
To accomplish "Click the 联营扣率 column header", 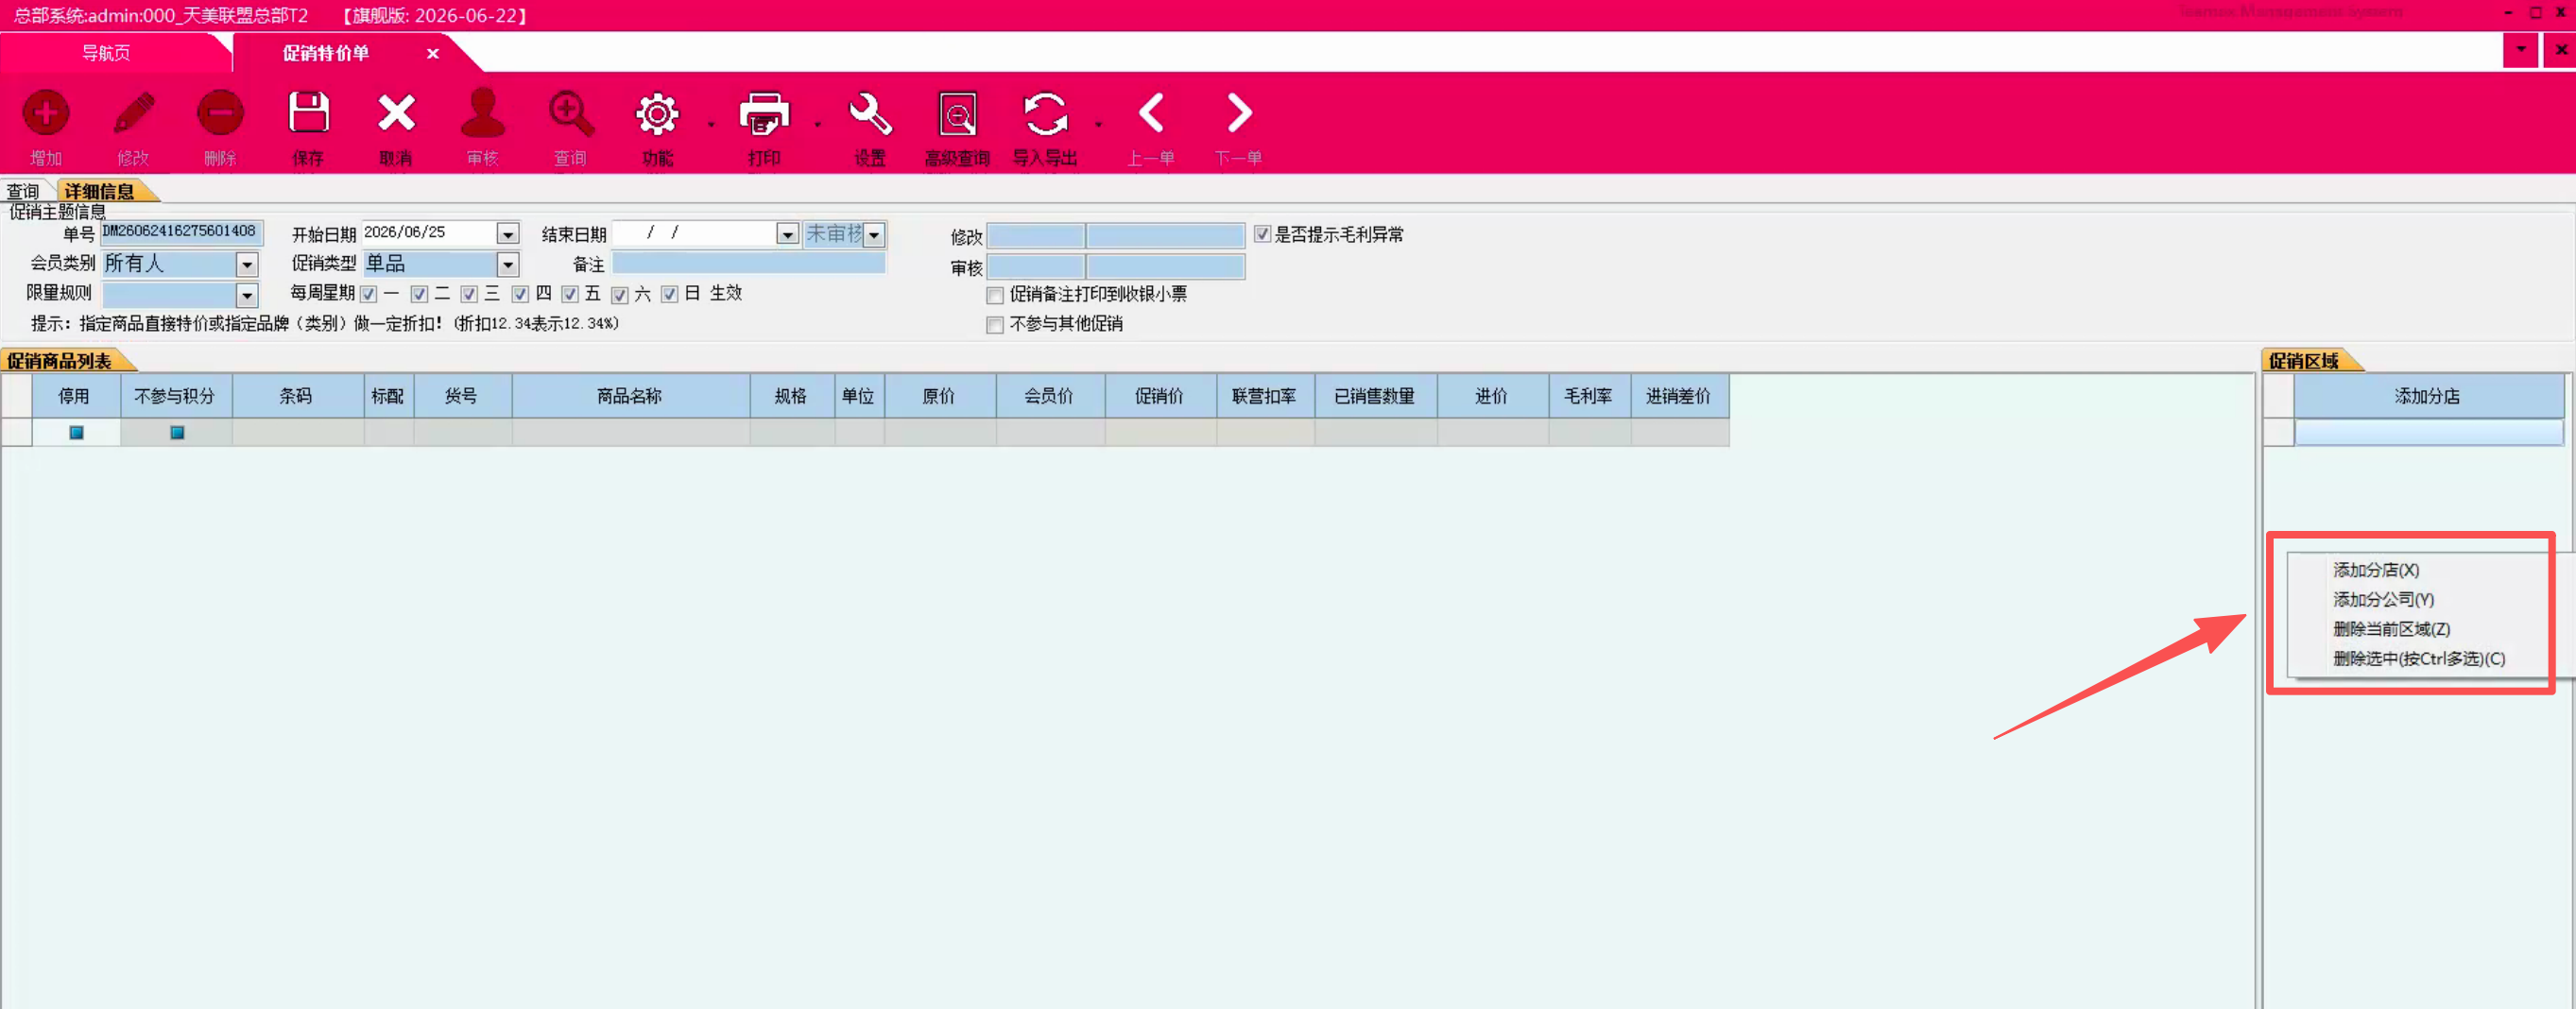I will [x=1265, y=396].
